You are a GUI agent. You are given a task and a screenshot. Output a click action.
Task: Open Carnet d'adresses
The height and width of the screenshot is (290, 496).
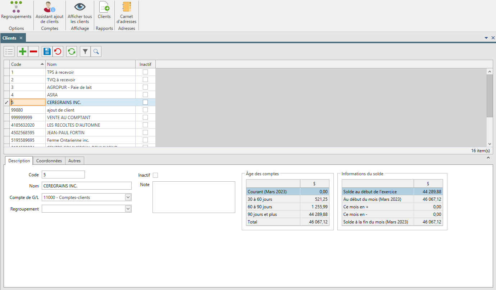click(127, 13)
